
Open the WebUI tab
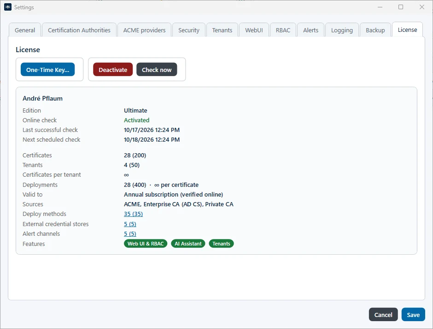[x=254, y=30]
